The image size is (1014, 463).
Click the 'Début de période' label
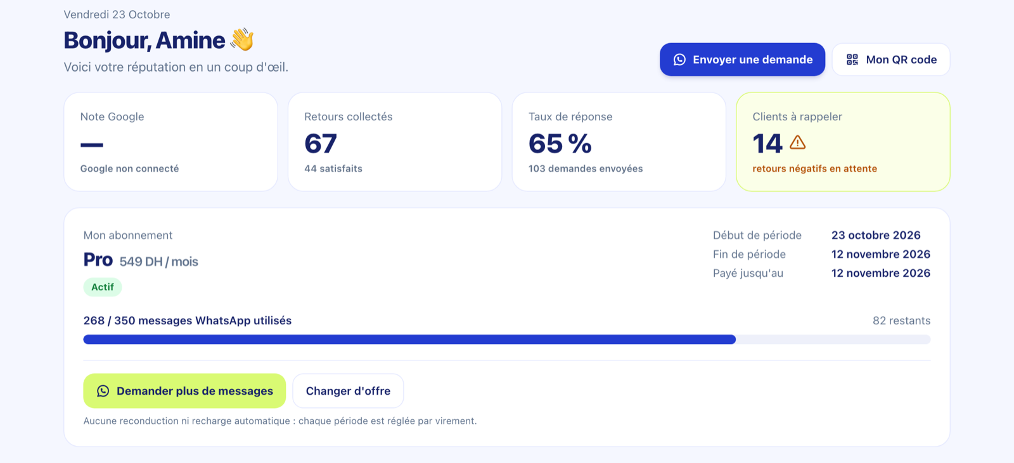[757, 235]
